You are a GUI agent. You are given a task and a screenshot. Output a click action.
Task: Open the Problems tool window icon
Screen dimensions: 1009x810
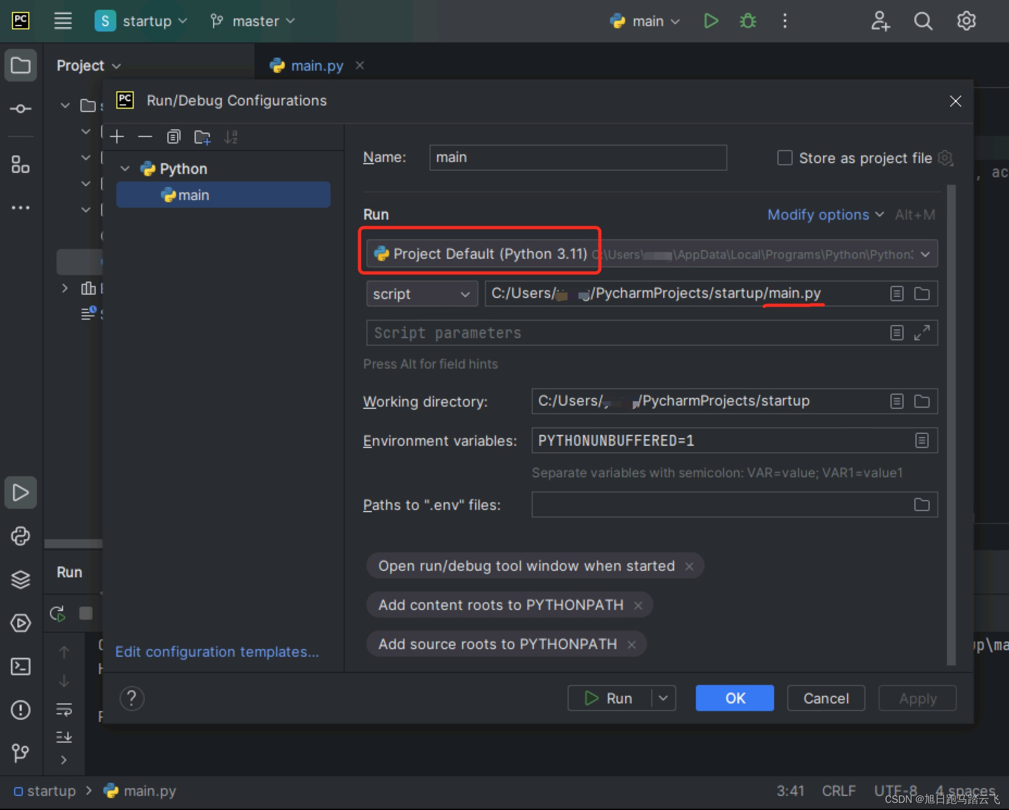[21, 710]
